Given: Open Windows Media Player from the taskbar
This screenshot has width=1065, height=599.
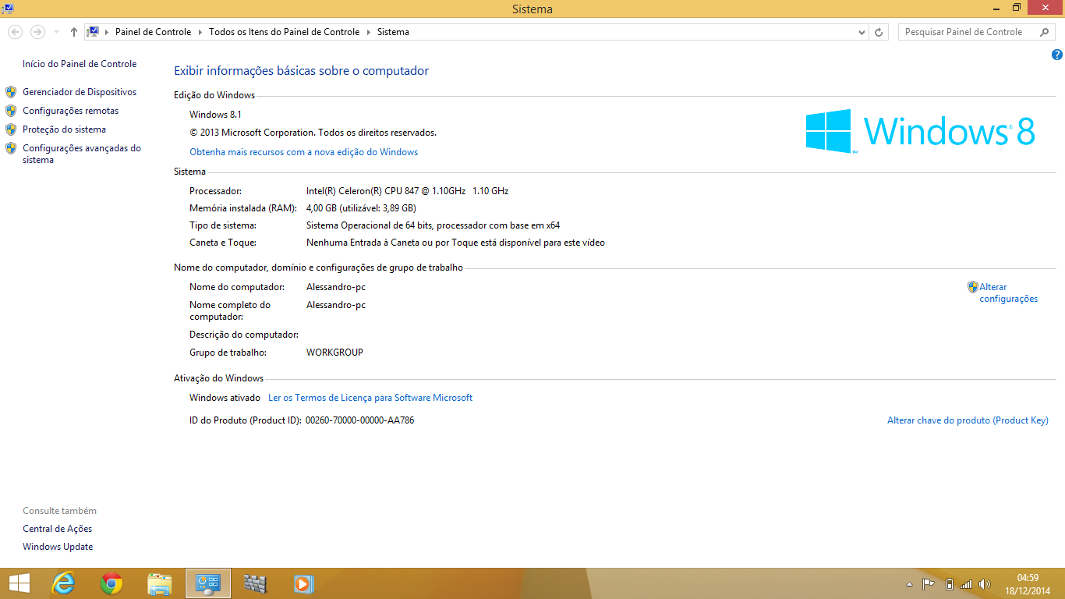Looking at the screenshot, I should [x=303, y=583].
